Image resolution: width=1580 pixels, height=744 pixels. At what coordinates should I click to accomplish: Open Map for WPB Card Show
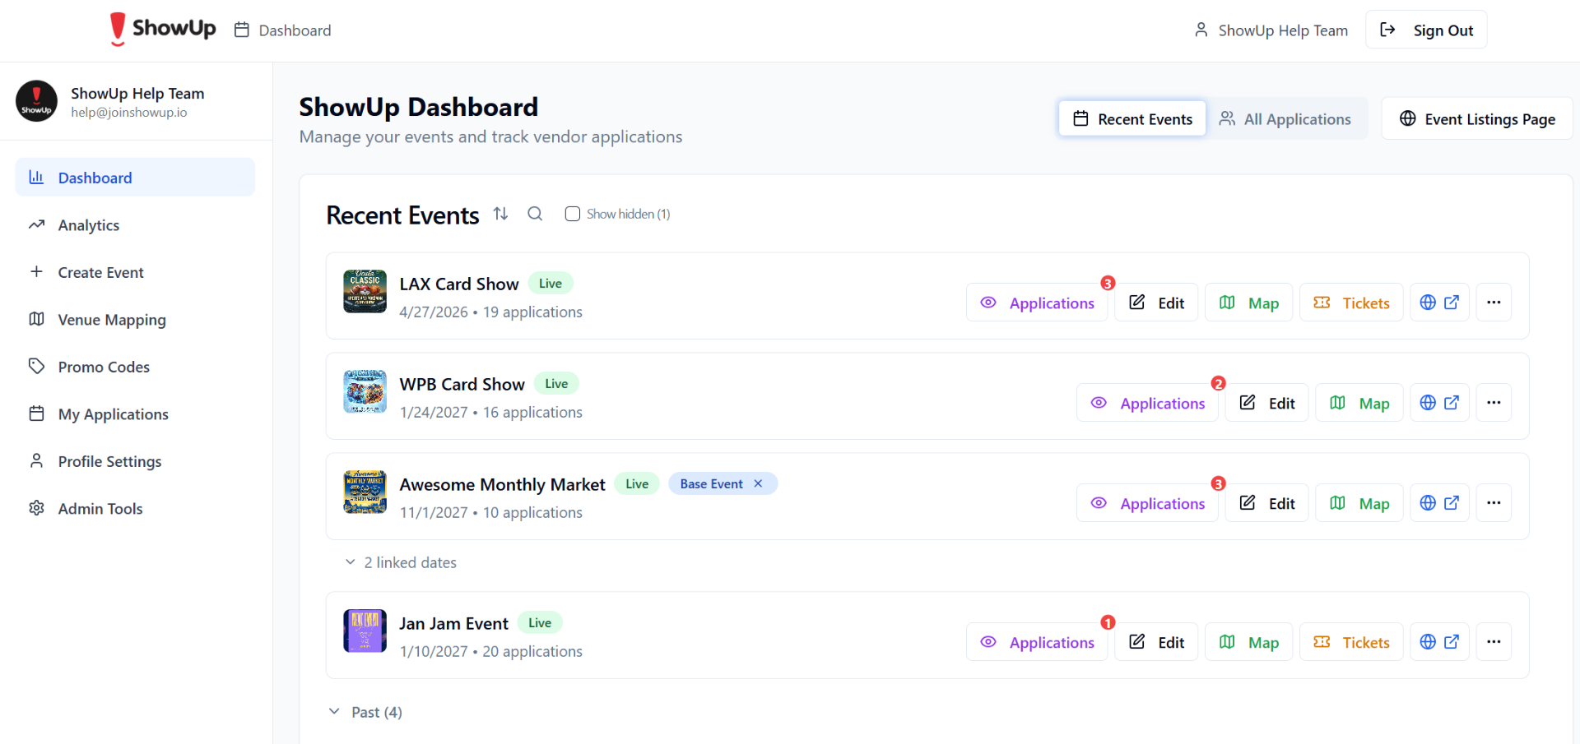click(1359, 403)
